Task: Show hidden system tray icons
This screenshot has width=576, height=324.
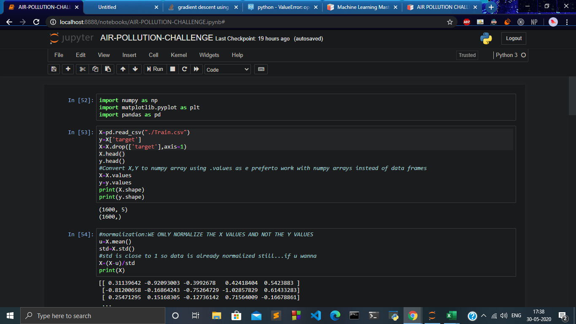Action: point(484,316)
